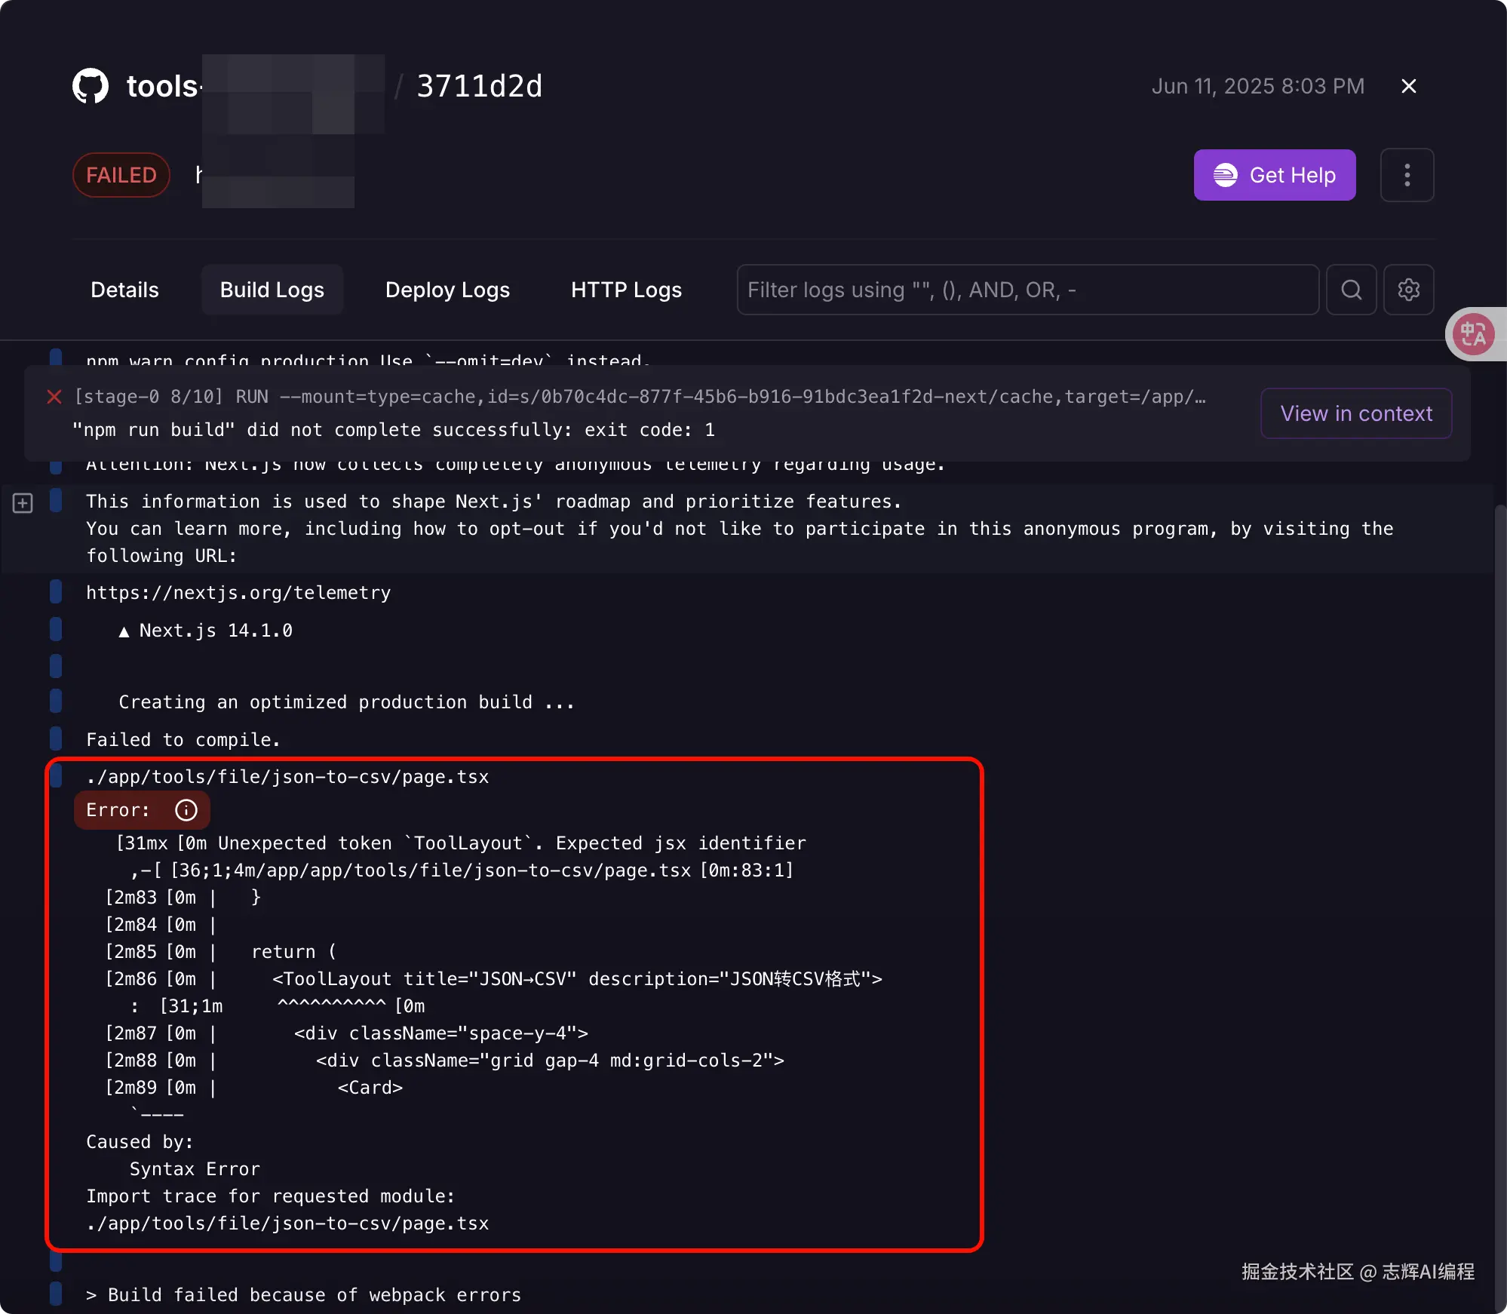Click the nextjs.org telemetry URL
This screenshot has width=1507, height=1314.
click(238, 593)
